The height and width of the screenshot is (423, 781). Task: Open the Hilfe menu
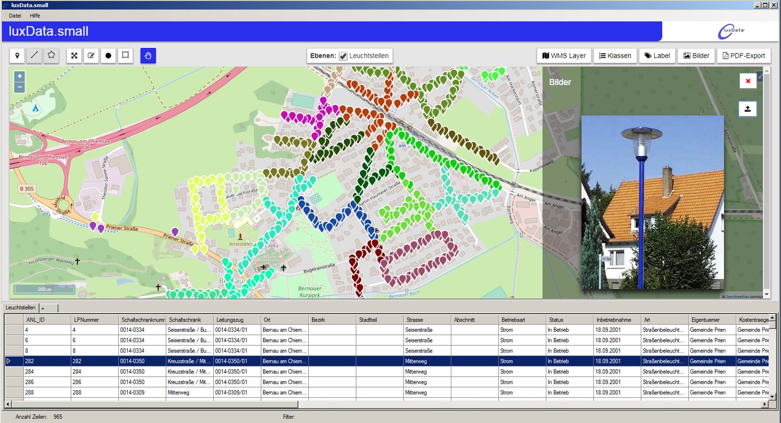click(35, 16)
